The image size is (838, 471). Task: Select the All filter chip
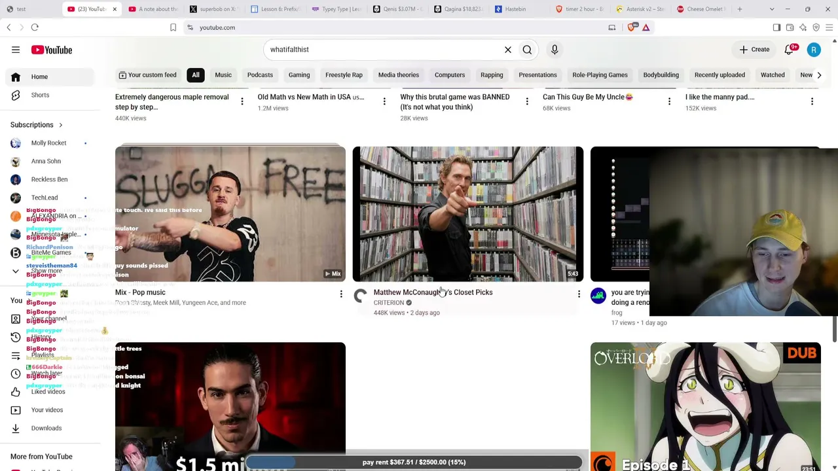pyautogui.click(x=196, y=75)
